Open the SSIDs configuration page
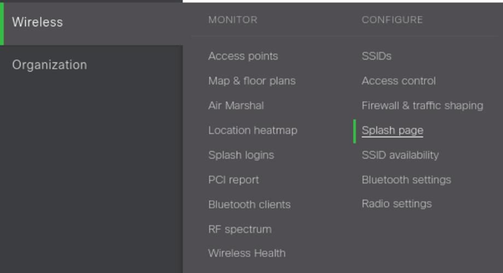 (x=376, y=56)
